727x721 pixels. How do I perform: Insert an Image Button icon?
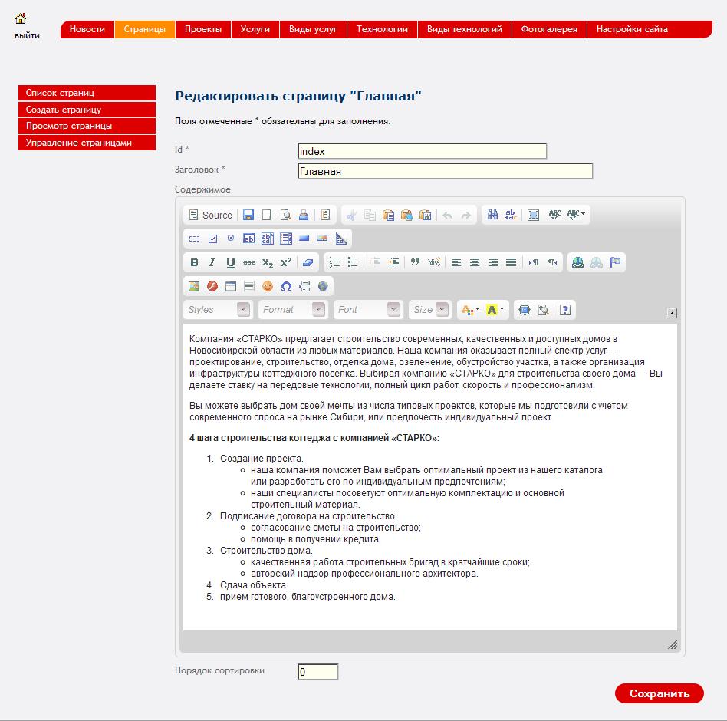pyautogui.click(x=323, y=239)
